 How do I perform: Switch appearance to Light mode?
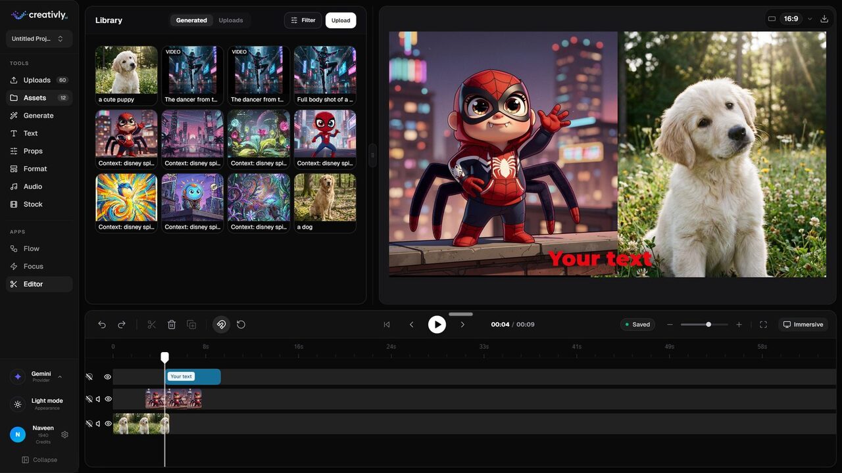tap(38, 403)
